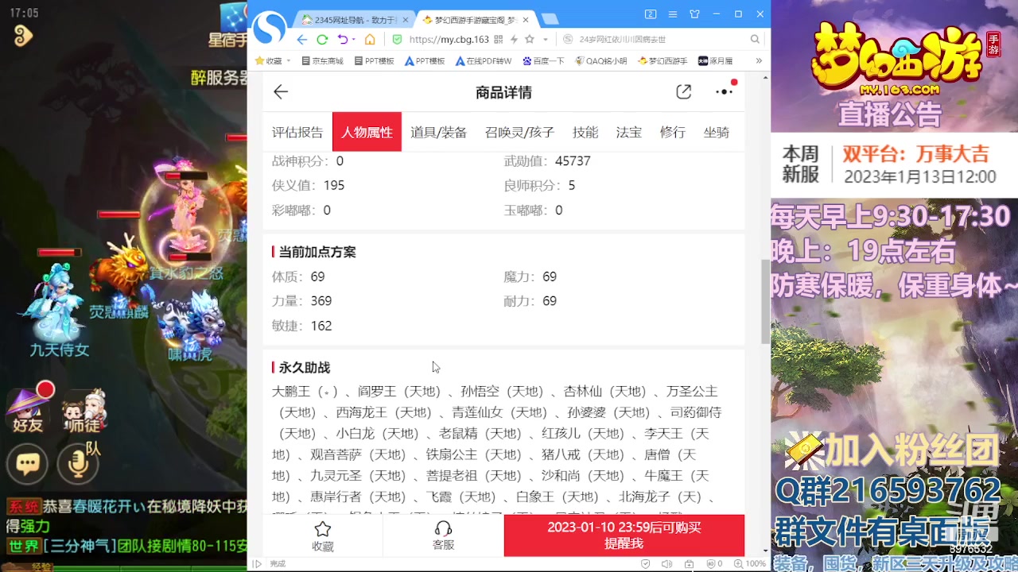Switch to the 技能 tab
Viewport: 1018px width, 572px height.
585,133
